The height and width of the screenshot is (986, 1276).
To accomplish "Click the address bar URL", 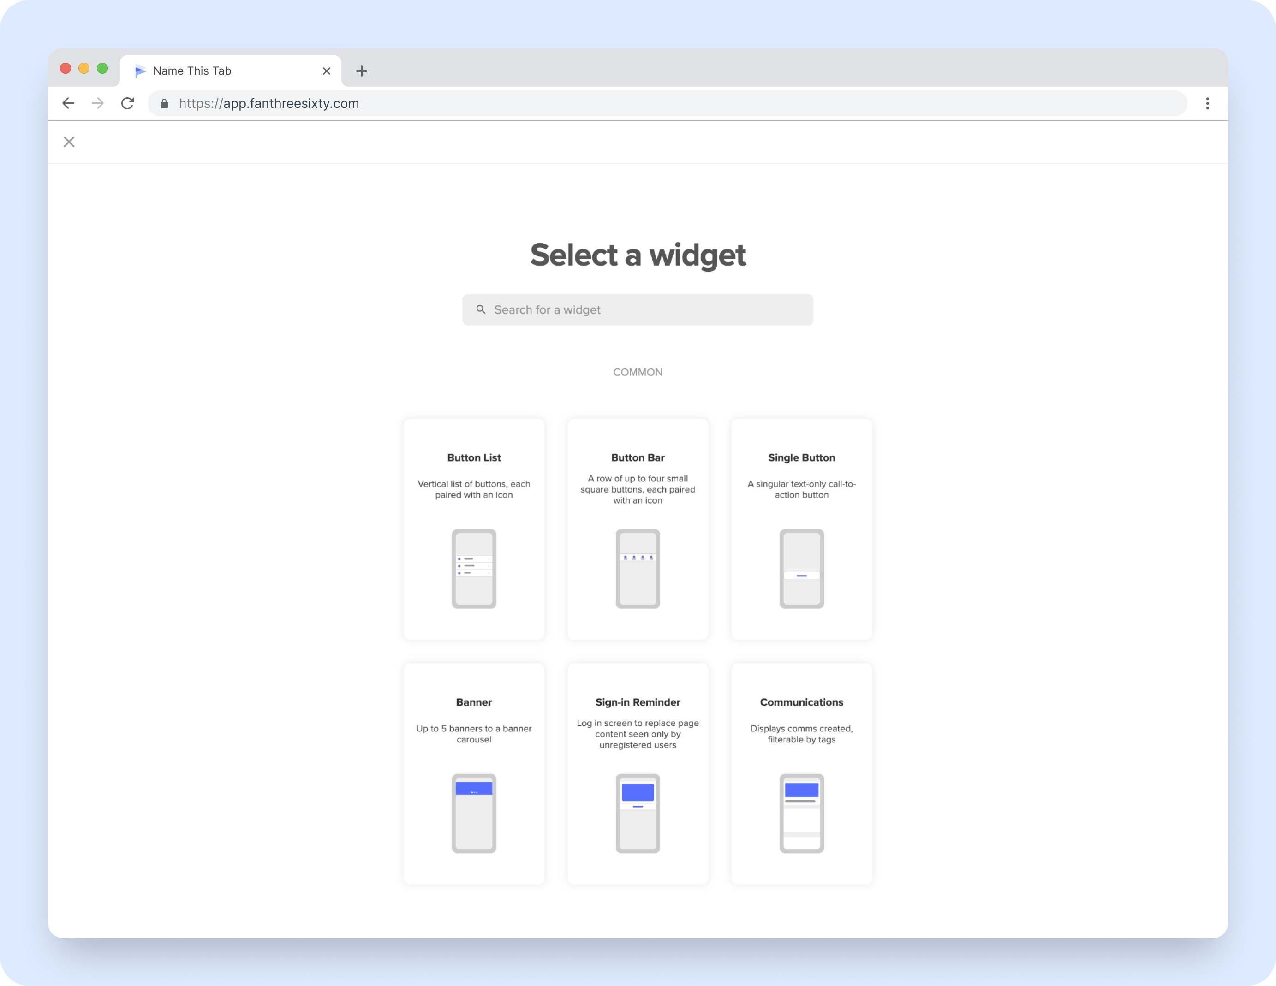I will coord(269,103).
